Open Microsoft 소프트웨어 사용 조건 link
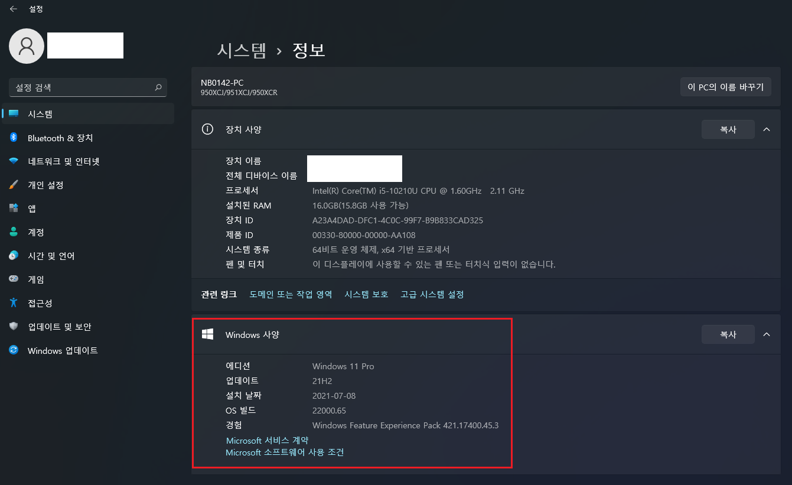792x485 pixels. pyautogui.click(x=285, y=453)
